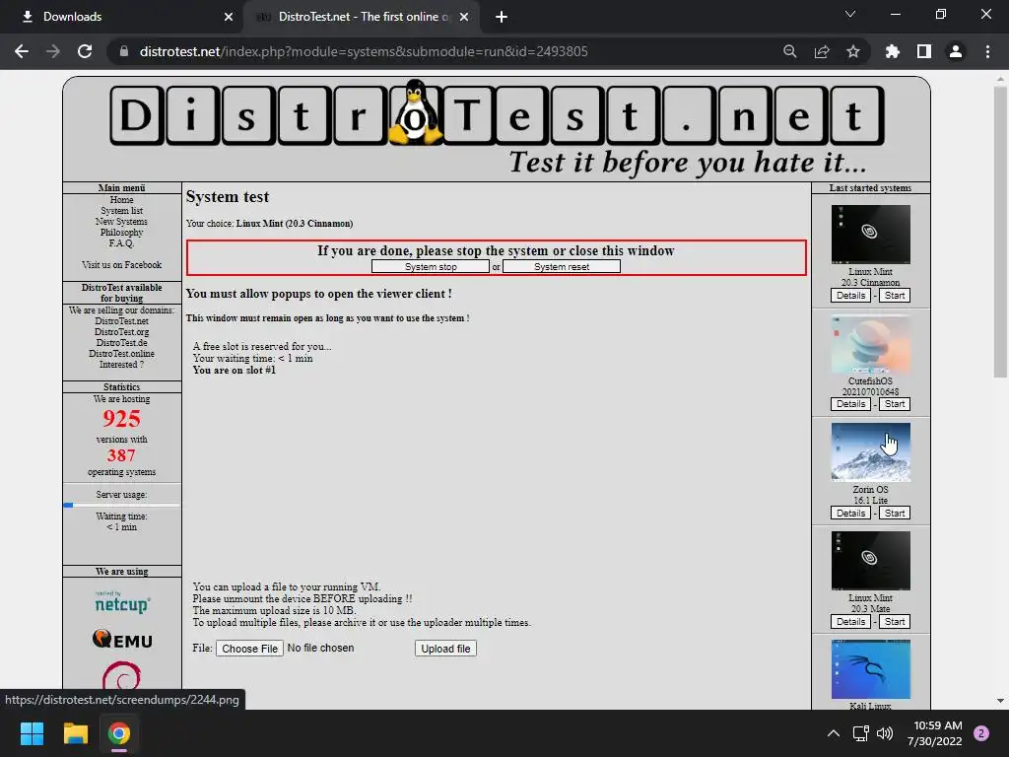Open the F.A.Q. link
Image resolution: width=1009 pixels, height=757 pixels.
click(121, 243)
